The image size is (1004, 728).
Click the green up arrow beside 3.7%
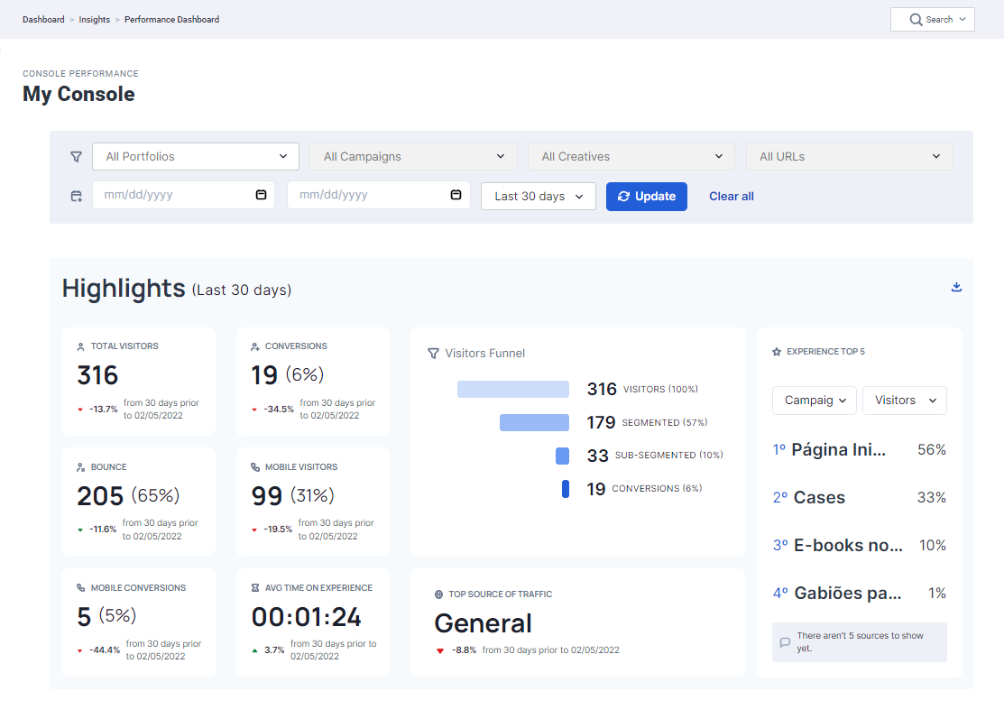click(255, 650)
